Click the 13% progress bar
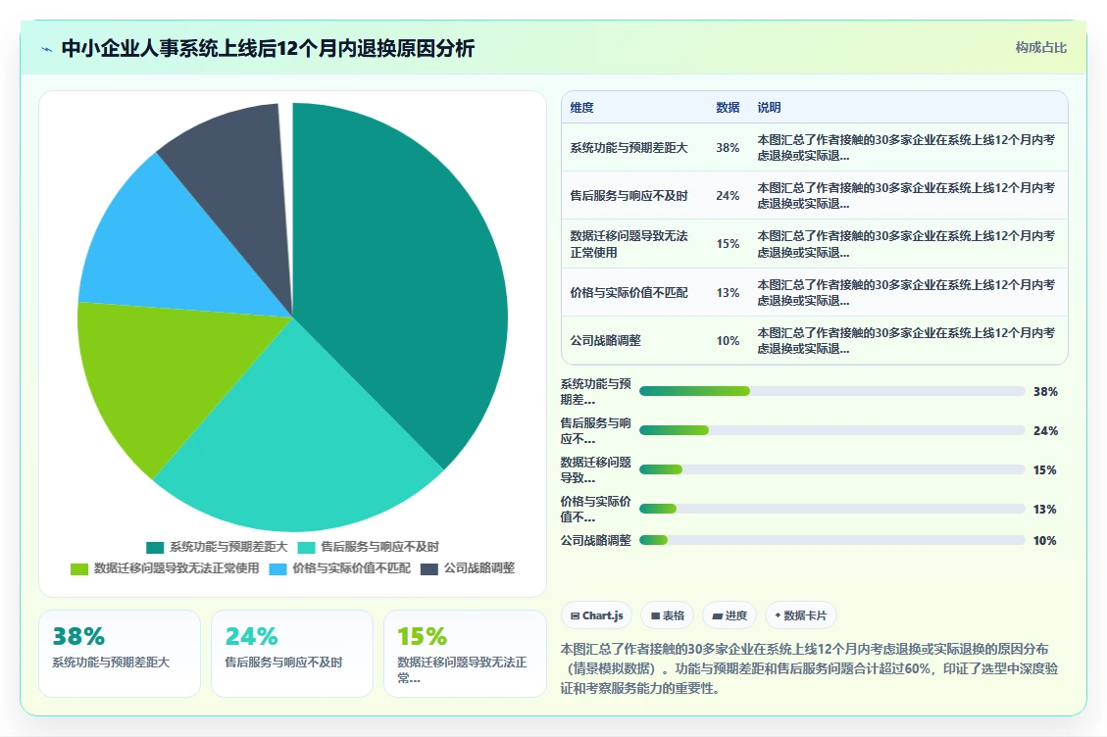Image resolution: width=1107 pixels, height=737 pixels. [832, 509]
